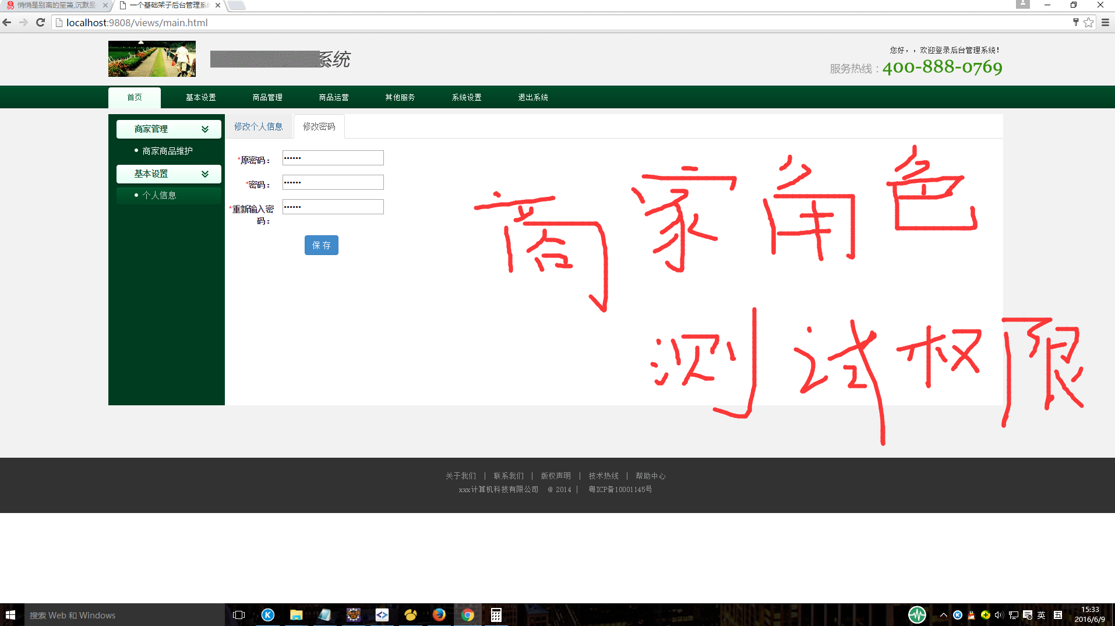Viewport: 1115px width, 626px height.
Task: Click the QQ penguin tray icon
Action: (x=971, y=615)
